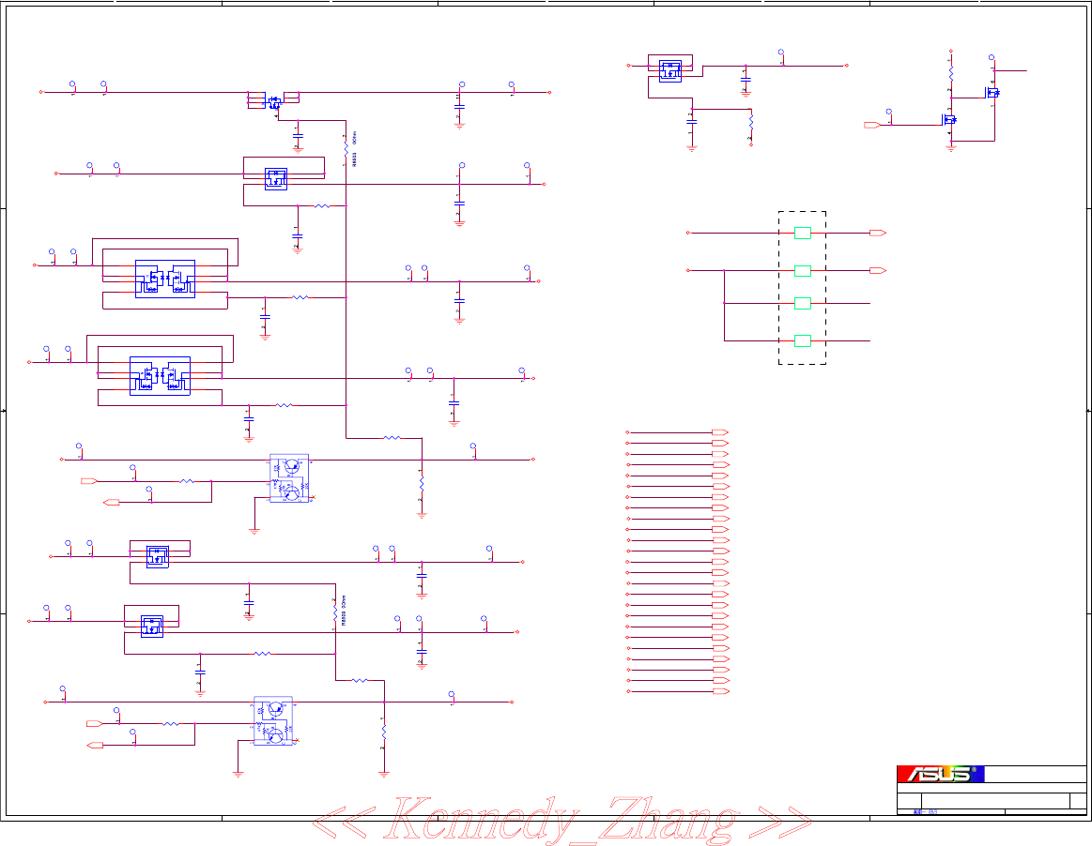The height and width of the screenshot is (846, 1092).
Task: Select the upper light-blue dual-transistor block
Action: (x=289, y=478)
